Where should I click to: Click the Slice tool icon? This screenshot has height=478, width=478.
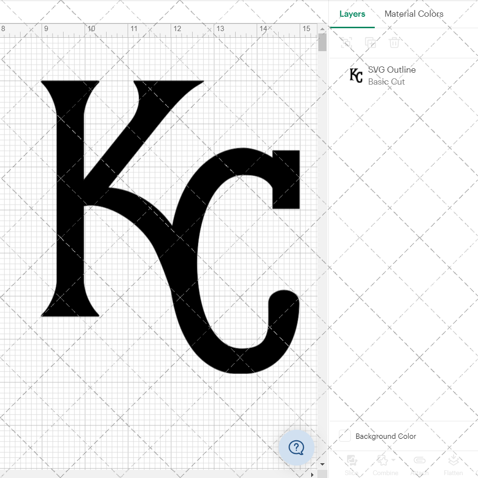pyautogui.click(x=351, y=460)
